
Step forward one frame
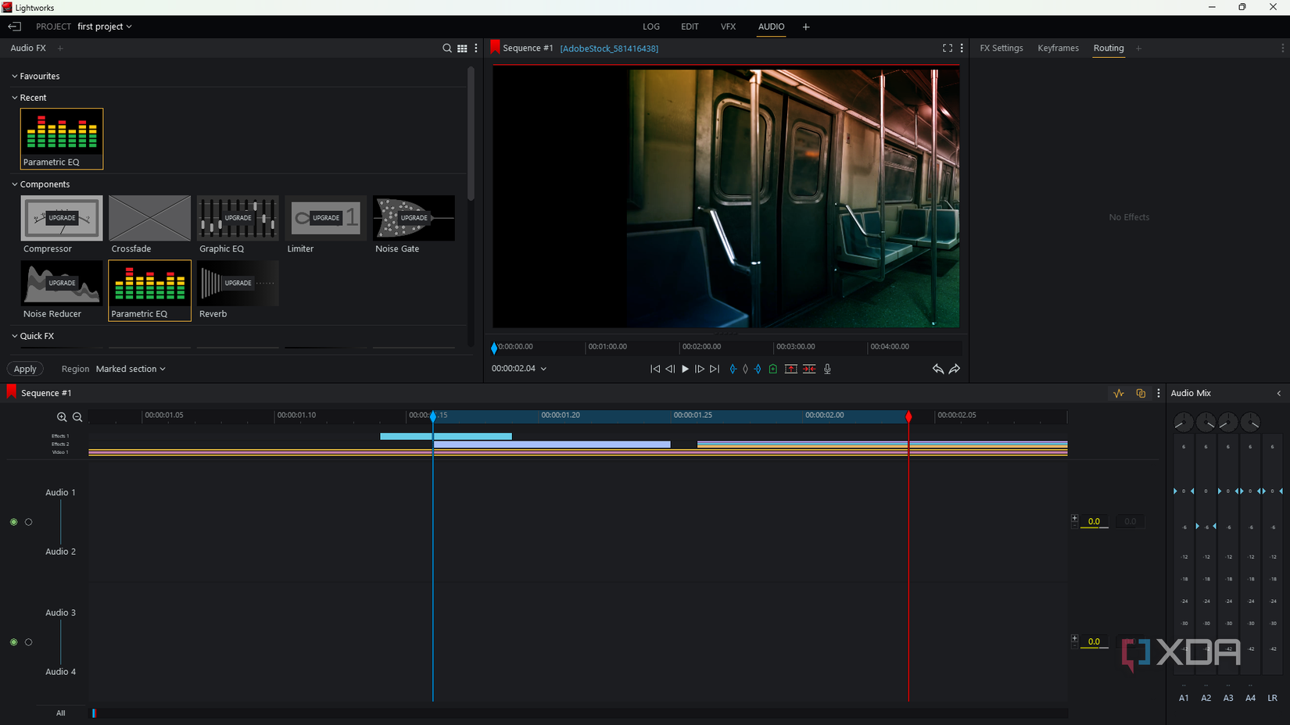point(700,369)
